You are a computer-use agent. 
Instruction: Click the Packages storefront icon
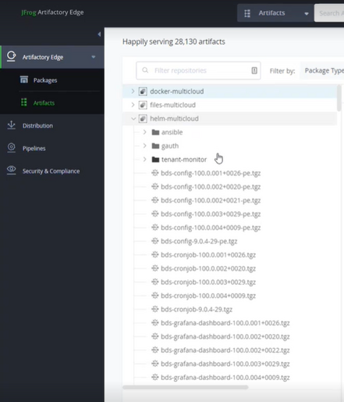(x=24, y=80)
